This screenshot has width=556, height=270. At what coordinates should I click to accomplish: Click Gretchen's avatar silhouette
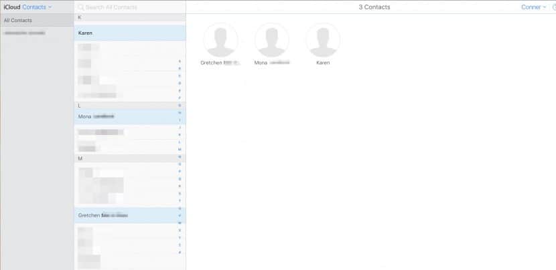(x=220, y=40)
